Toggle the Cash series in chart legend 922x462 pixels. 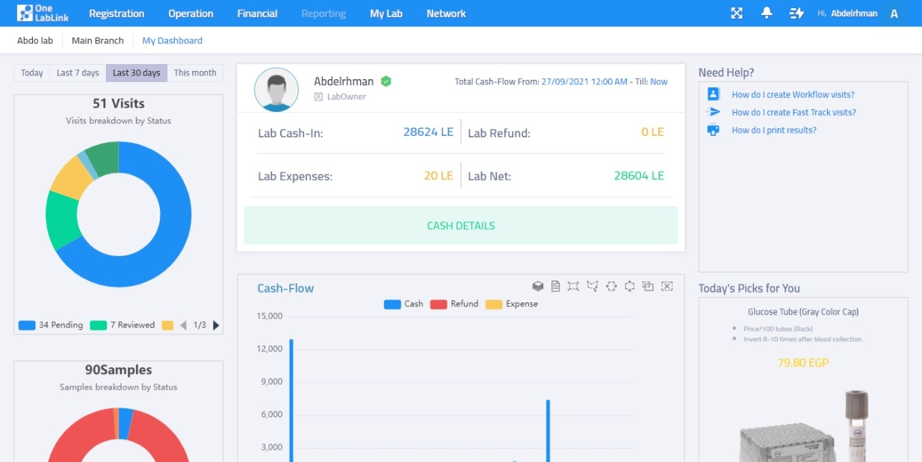point(403,304)
